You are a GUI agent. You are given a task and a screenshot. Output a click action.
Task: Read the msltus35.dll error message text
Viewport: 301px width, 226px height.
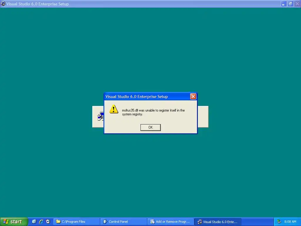click(x=153, y=112)
